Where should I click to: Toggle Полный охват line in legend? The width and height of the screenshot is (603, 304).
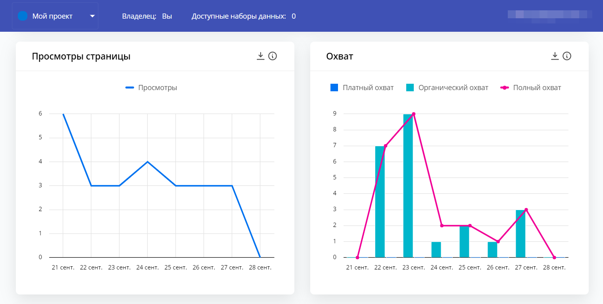tap(530, 88)
